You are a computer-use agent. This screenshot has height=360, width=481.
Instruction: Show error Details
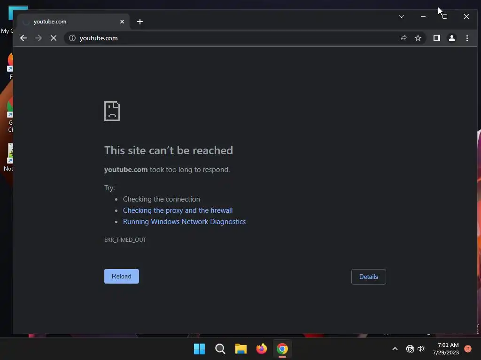click(368, 277)
